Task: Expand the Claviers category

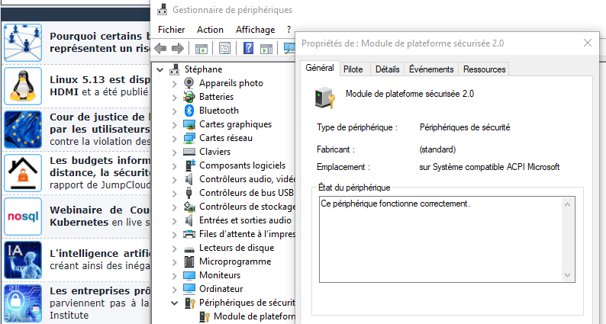Action: pos(175,152)
